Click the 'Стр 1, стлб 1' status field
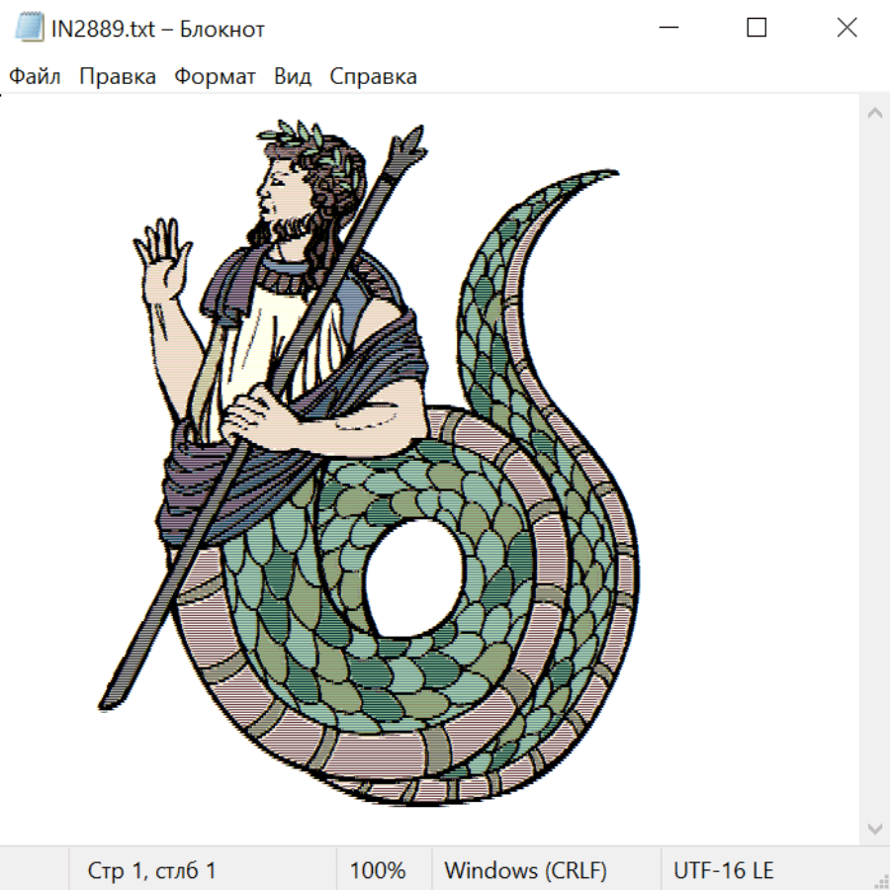 (152, 871)
